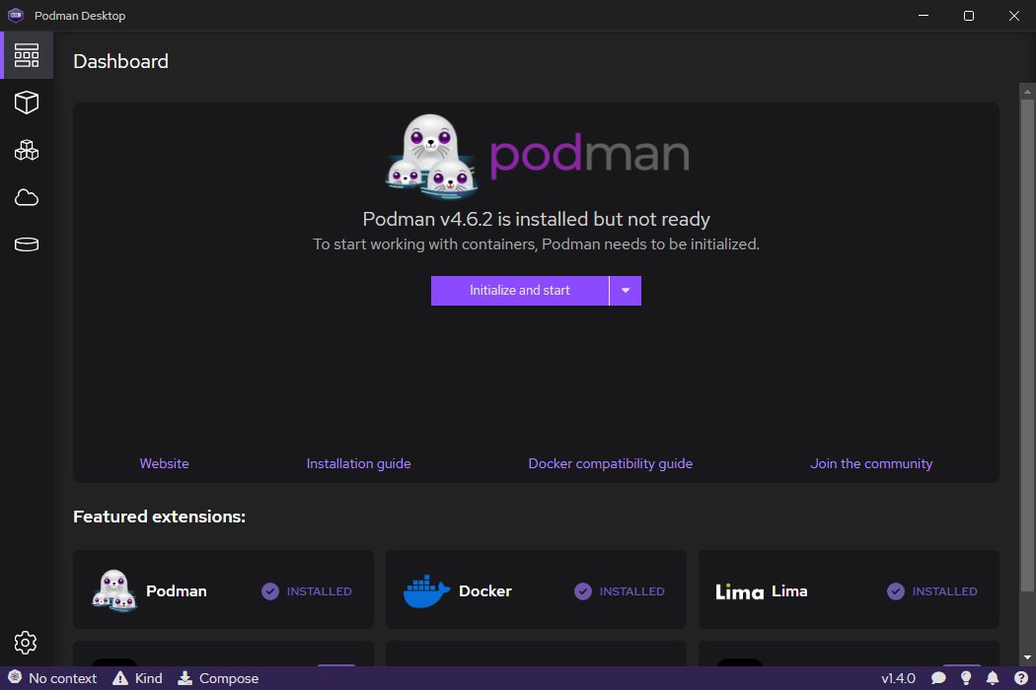This screenshot has width=1036, height=690.
Task: Open the Docker compatibility guide link
Action: [x=611, y=463]
